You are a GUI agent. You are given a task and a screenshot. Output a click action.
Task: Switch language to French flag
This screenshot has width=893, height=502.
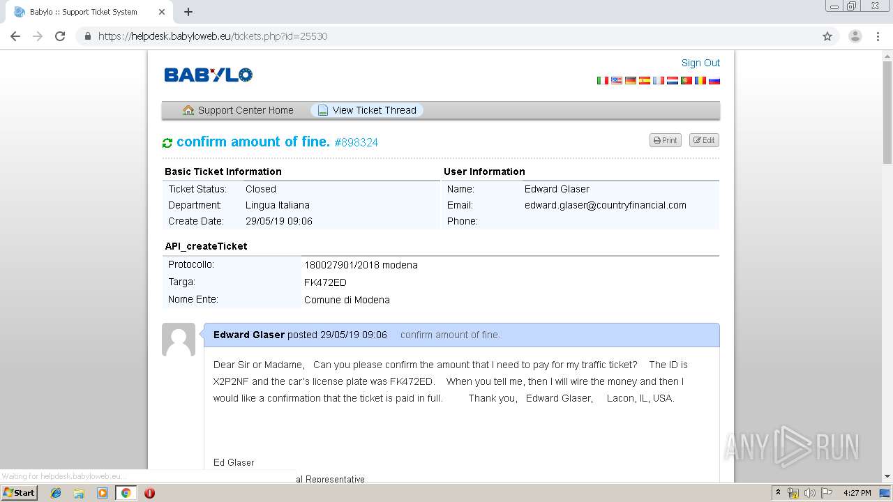pos(659,80)
